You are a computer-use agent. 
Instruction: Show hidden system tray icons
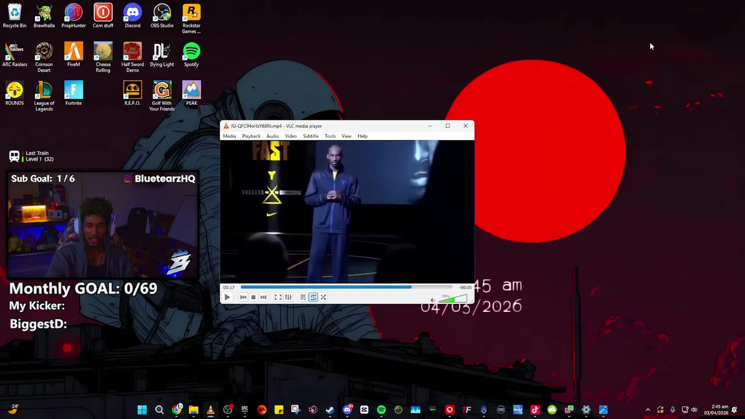[648, 410]
